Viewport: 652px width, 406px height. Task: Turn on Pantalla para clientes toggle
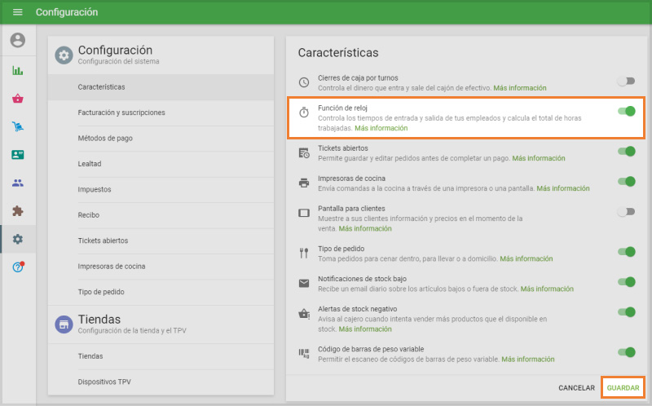626,212
